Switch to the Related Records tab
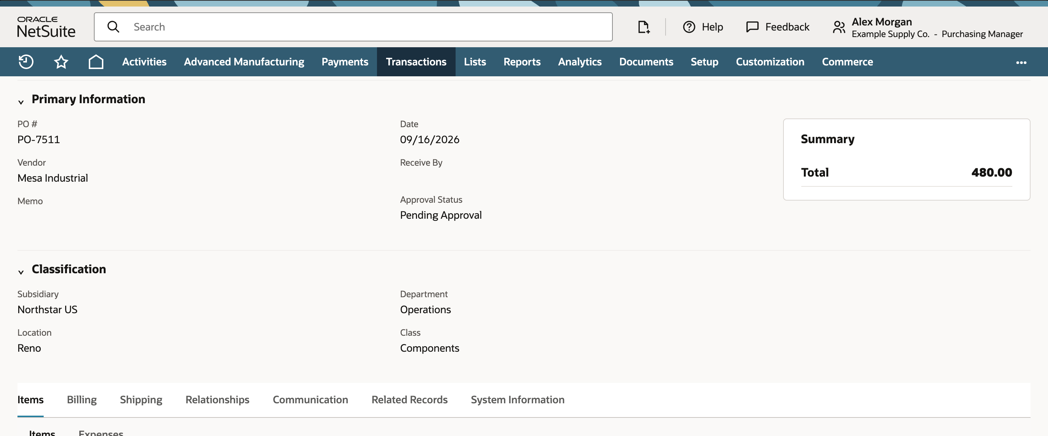1048x436 pixels. pos(409,399)
